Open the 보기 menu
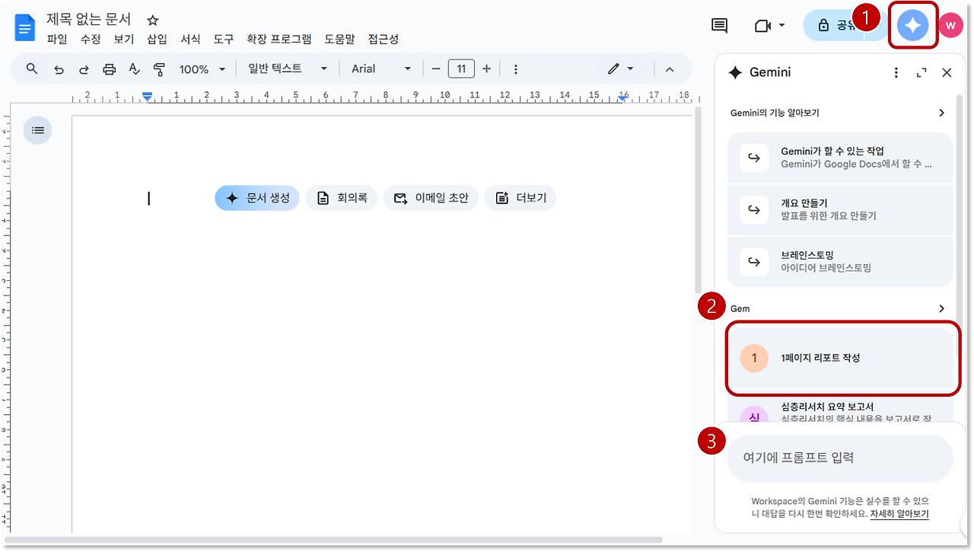 124,40
